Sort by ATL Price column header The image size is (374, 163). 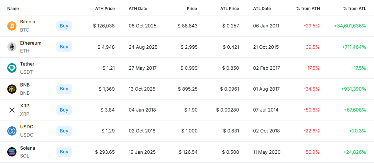click(x=229, y=8)
